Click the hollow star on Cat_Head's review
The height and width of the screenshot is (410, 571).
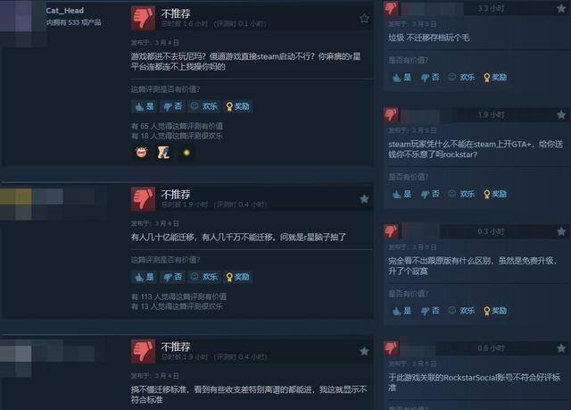[x=364, y=18]
